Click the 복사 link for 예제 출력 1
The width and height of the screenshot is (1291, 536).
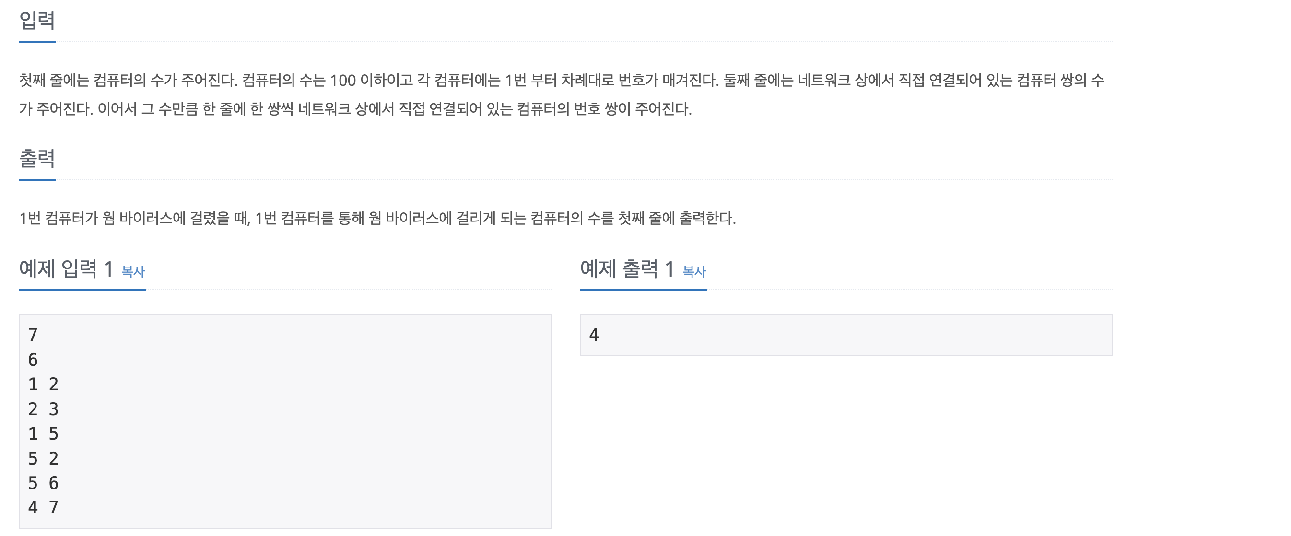click(x=694, y=271)
